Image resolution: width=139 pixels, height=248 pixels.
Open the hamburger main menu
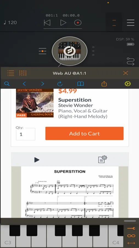(131, 23)
